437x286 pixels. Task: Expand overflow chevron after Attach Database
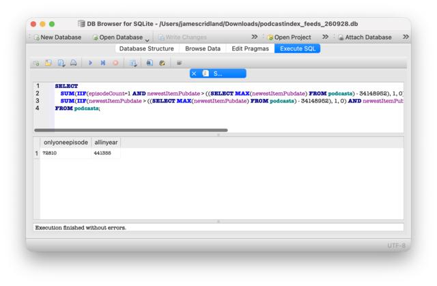[406, 37]
